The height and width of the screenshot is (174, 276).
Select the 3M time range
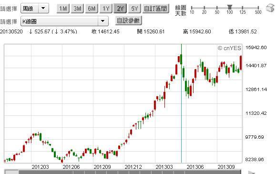[x=77, y=9]
